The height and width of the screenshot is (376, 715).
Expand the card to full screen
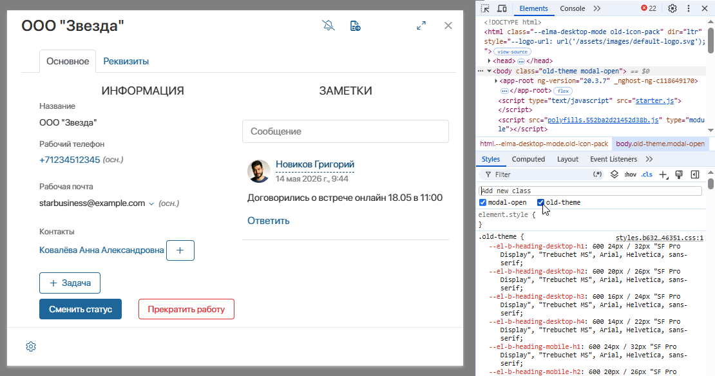pos(421,26)
